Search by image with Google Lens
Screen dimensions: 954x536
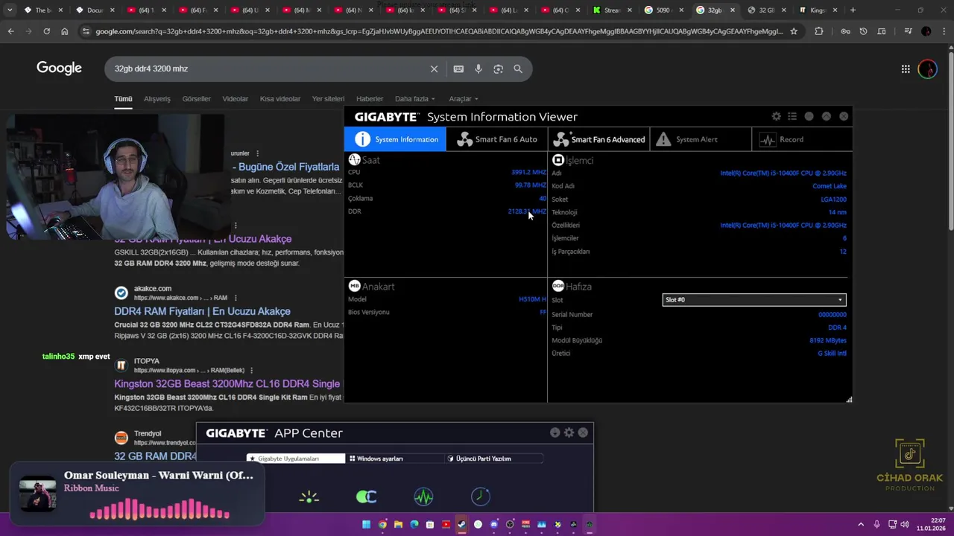[498, 68]
